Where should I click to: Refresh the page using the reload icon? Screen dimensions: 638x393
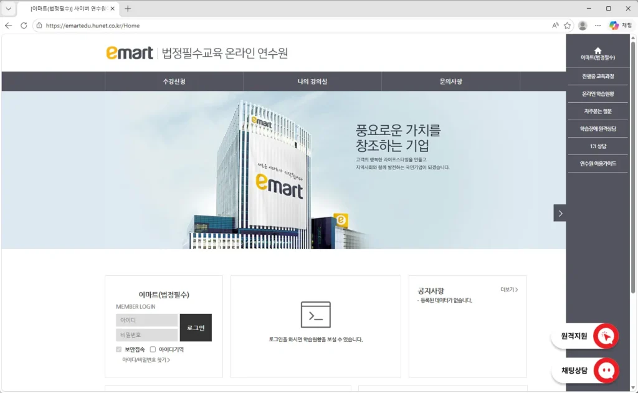click(24, 26)
